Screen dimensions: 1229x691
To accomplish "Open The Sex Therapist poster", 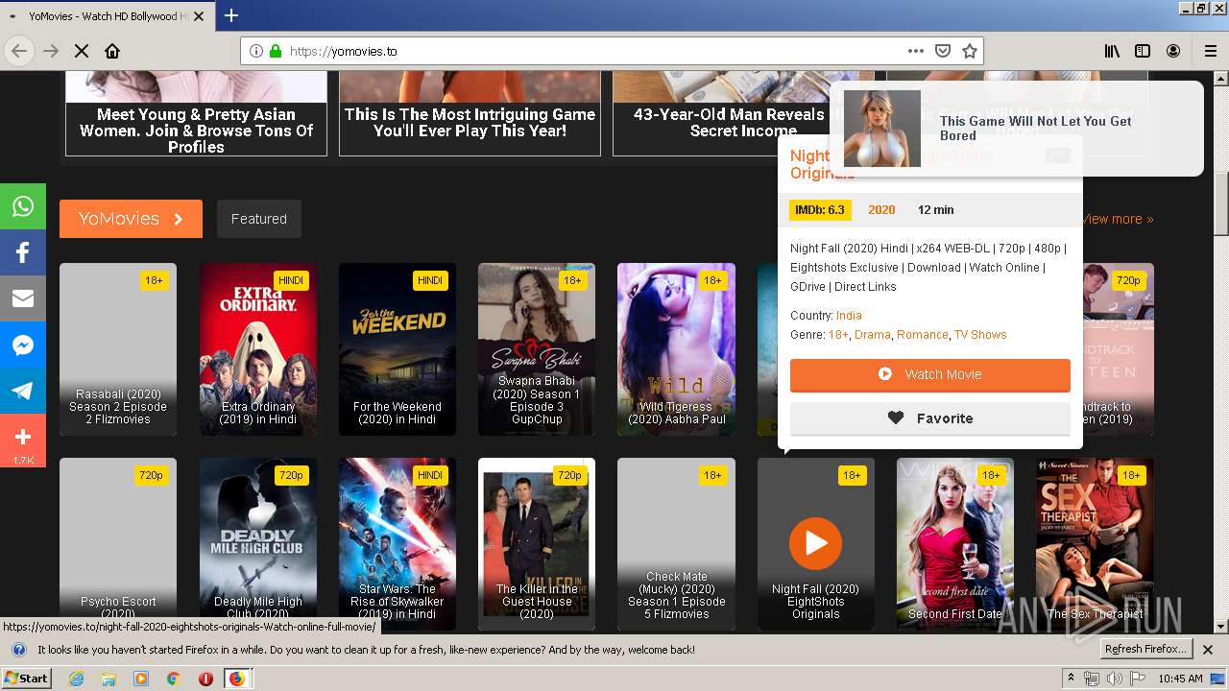I will [1095, 544].
